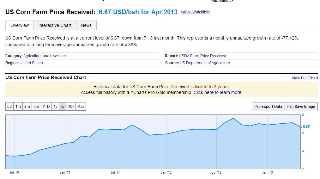
Task: Open the Overview tab
Action: tap(20, 25)
